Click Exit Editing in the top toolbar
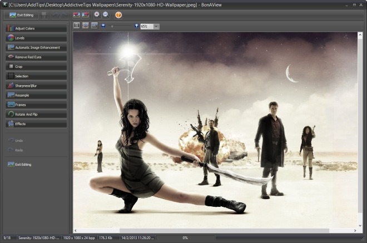Image resolution: width=367 pixels, height=243 pixels. tap(21, 15)
